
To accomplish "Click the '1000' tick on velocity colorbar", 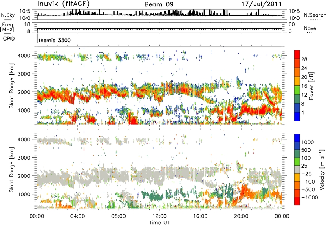I will [x=308, y=142].
